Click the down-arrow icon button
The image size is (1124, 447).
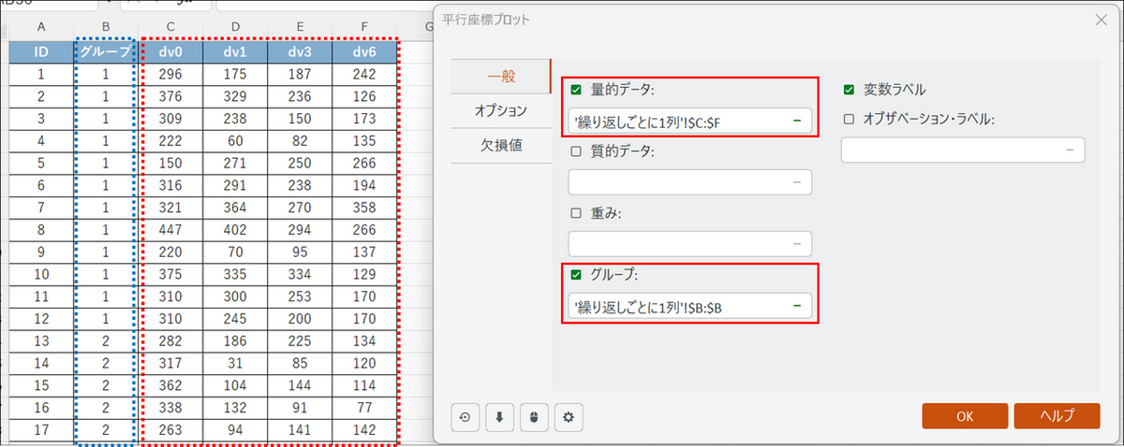(x=499, y=418)
